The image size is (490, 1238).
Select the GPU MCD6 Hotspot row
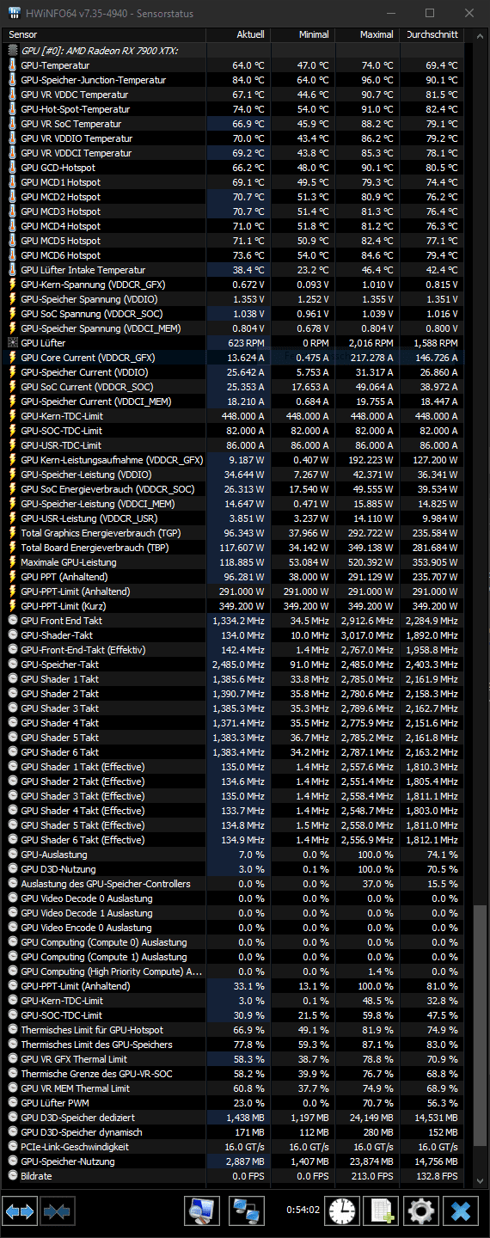[x=234, y=255]
